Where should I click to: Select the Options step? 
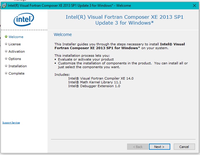tap(15, 59)
